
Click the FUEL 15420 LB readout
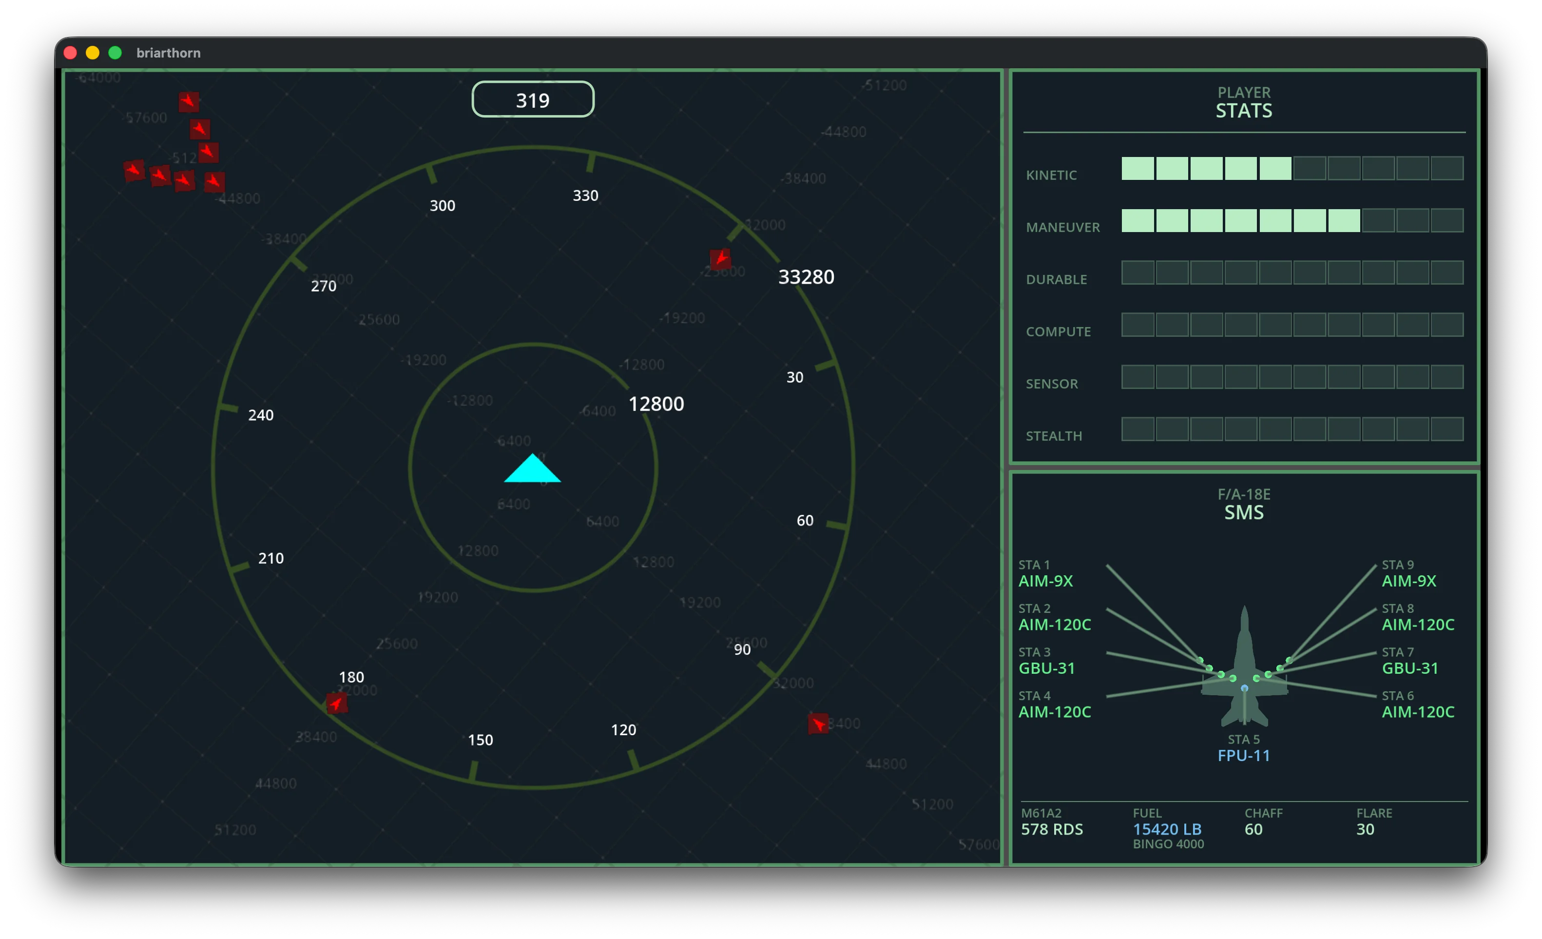[1167, 829]
